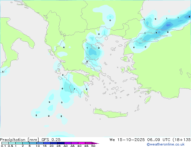Click the "8" precipitation value on map
Viewport: 191px width, 147px height.
point(189,16)
